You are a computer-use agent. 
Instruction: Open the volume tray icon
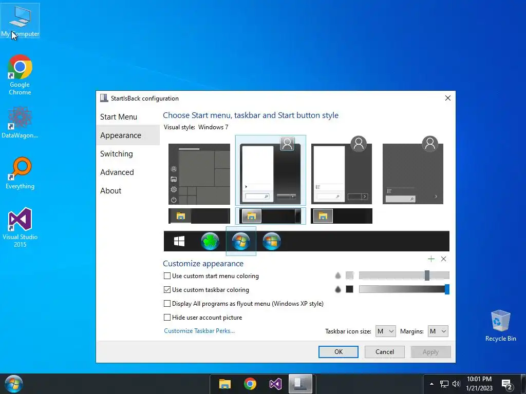click(456, 384)
